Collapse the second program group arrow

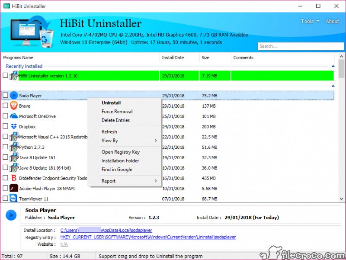333,86
